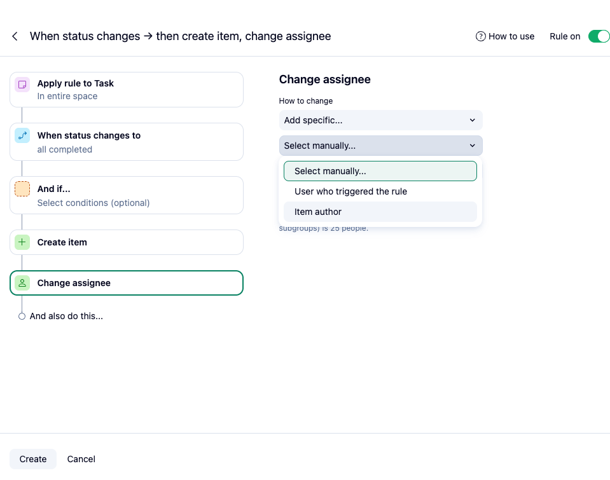Choose Select manually option in list
Screen dimensions: 610x480
380,171
